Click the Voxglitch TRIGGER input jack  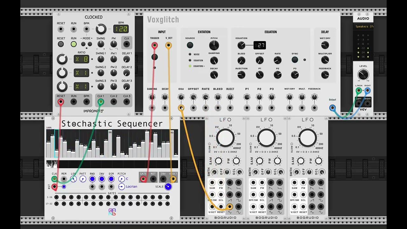(155, 45)
